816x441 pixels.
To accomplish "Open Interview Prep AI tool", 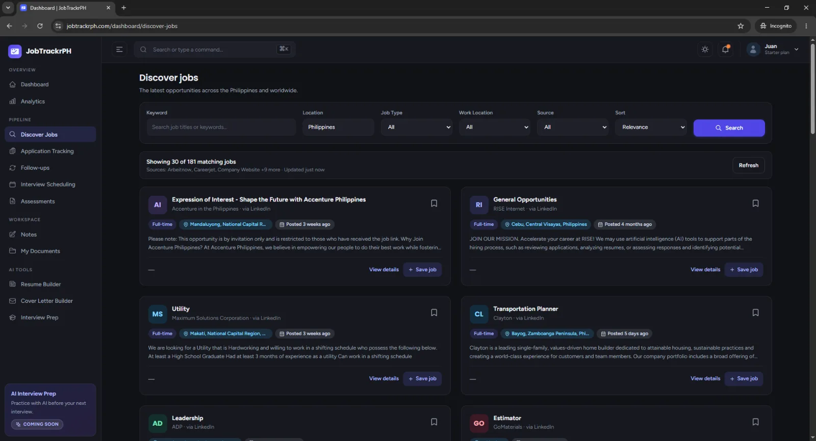I will [50, 318].
